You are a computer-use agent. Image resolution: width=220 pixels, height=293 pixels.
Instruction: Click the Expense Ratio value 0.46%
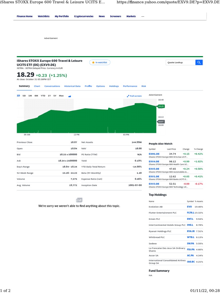[x=138, y=179]
